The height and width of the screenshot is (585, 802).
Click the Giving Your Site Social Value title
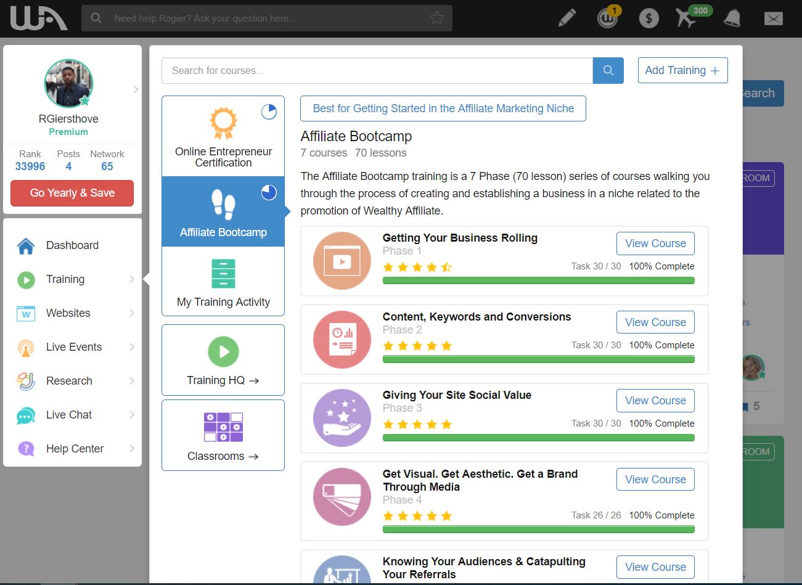457,395
